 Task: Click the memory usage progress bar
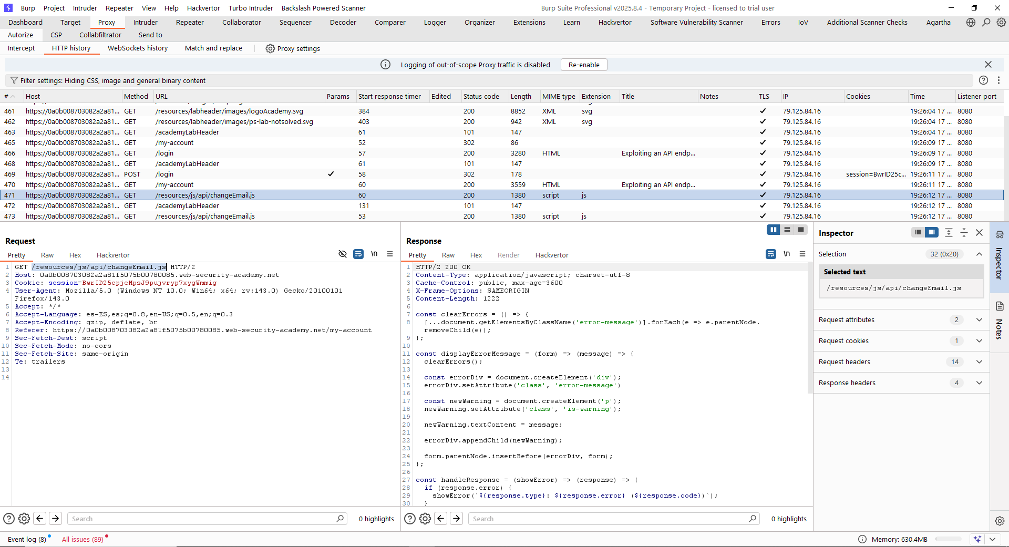click(x=948, y=539)
